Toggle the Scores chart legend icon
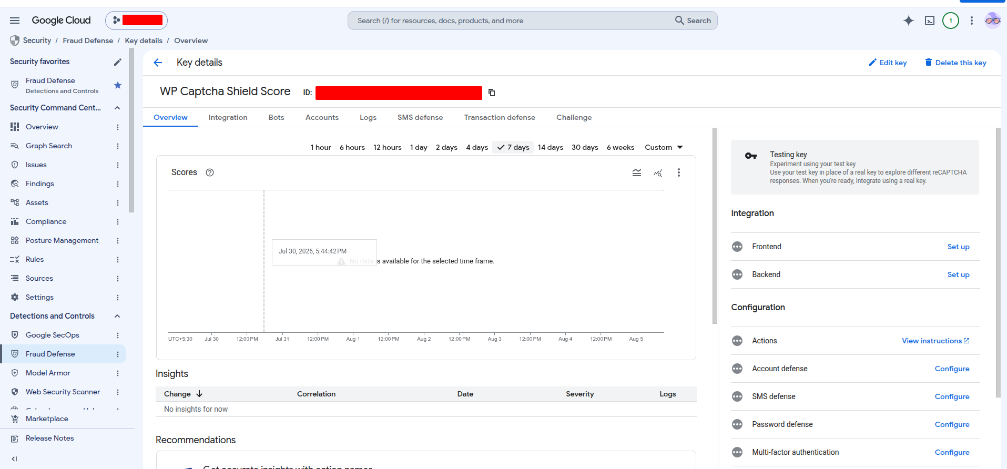Screen dimensions: 1007x469 tap(637, 172)
